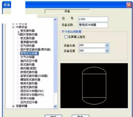Expand the 容器和罐 tree node

[x=13, y=106]
